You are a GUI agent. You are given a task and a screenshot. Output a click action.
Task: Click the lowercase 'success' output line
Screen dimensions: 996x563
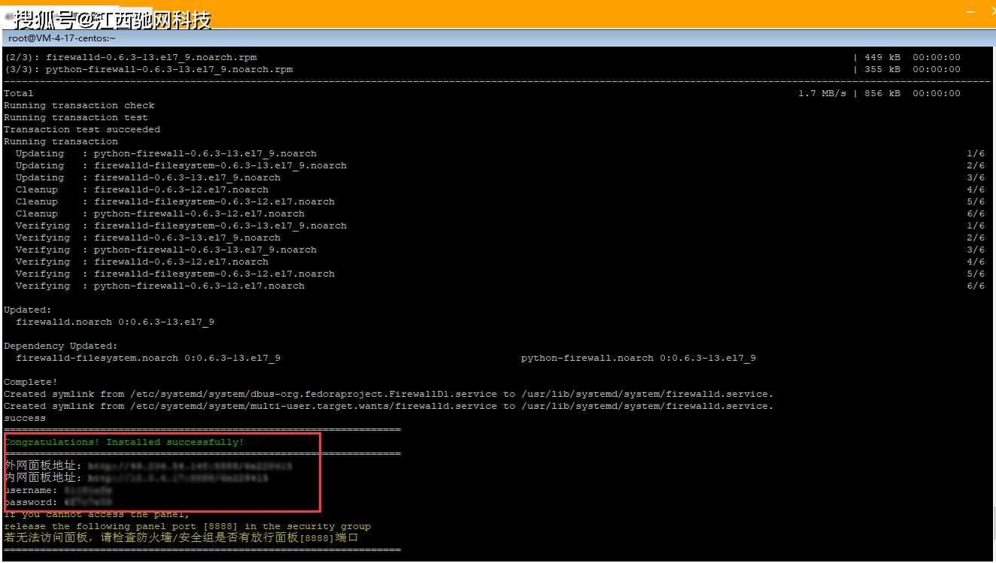pyautogui.click(x=25, y=418)
